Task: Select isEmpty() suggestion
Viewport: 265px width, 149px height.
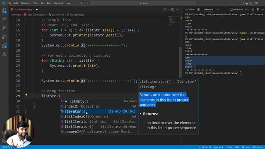Action: point(99,101)
